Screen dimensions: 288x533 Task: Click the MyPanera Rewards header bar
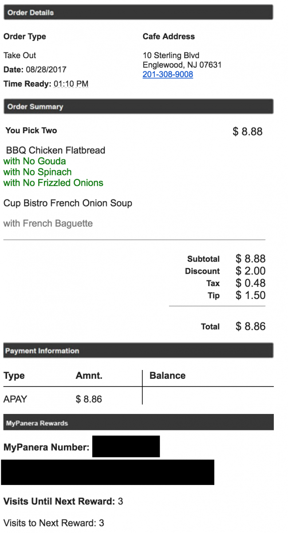138,423
